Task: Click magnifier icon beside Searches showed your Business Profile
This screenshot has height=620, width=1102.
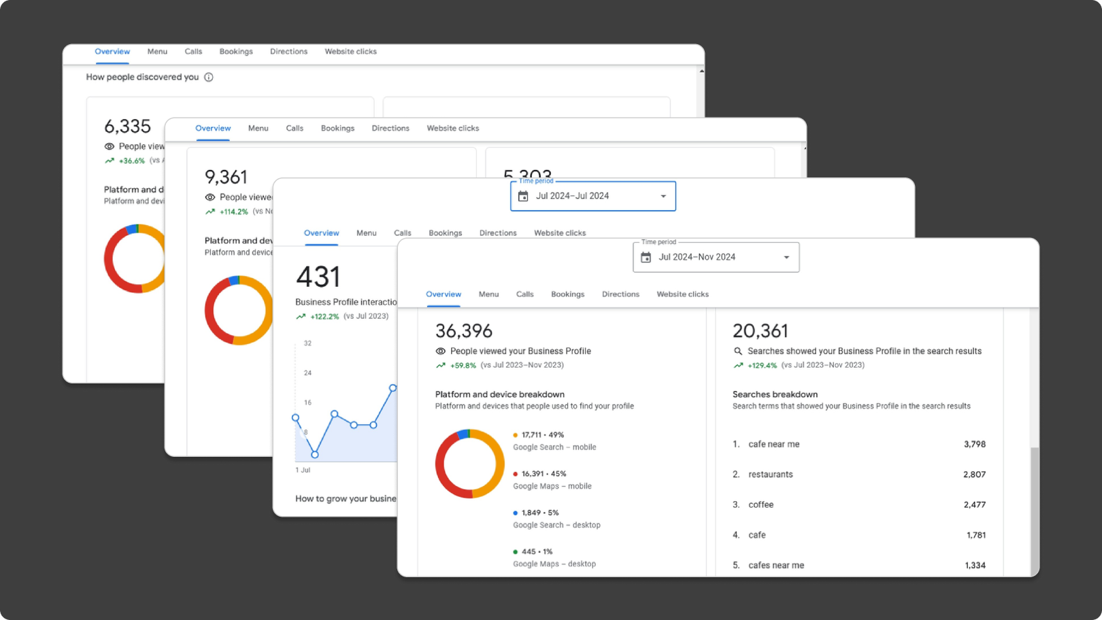Action: (x=737, y=351)
